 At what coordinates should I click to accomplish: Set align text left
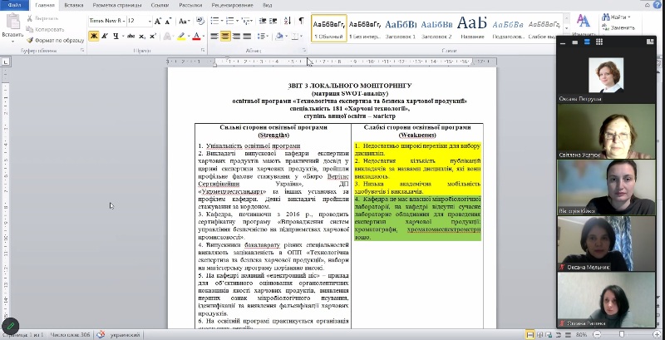pos(214,37)
